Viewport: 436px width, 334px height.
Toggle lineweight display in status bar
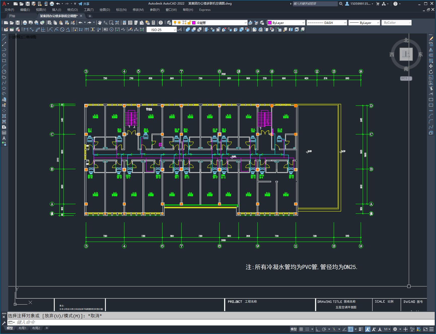[361, 329]
